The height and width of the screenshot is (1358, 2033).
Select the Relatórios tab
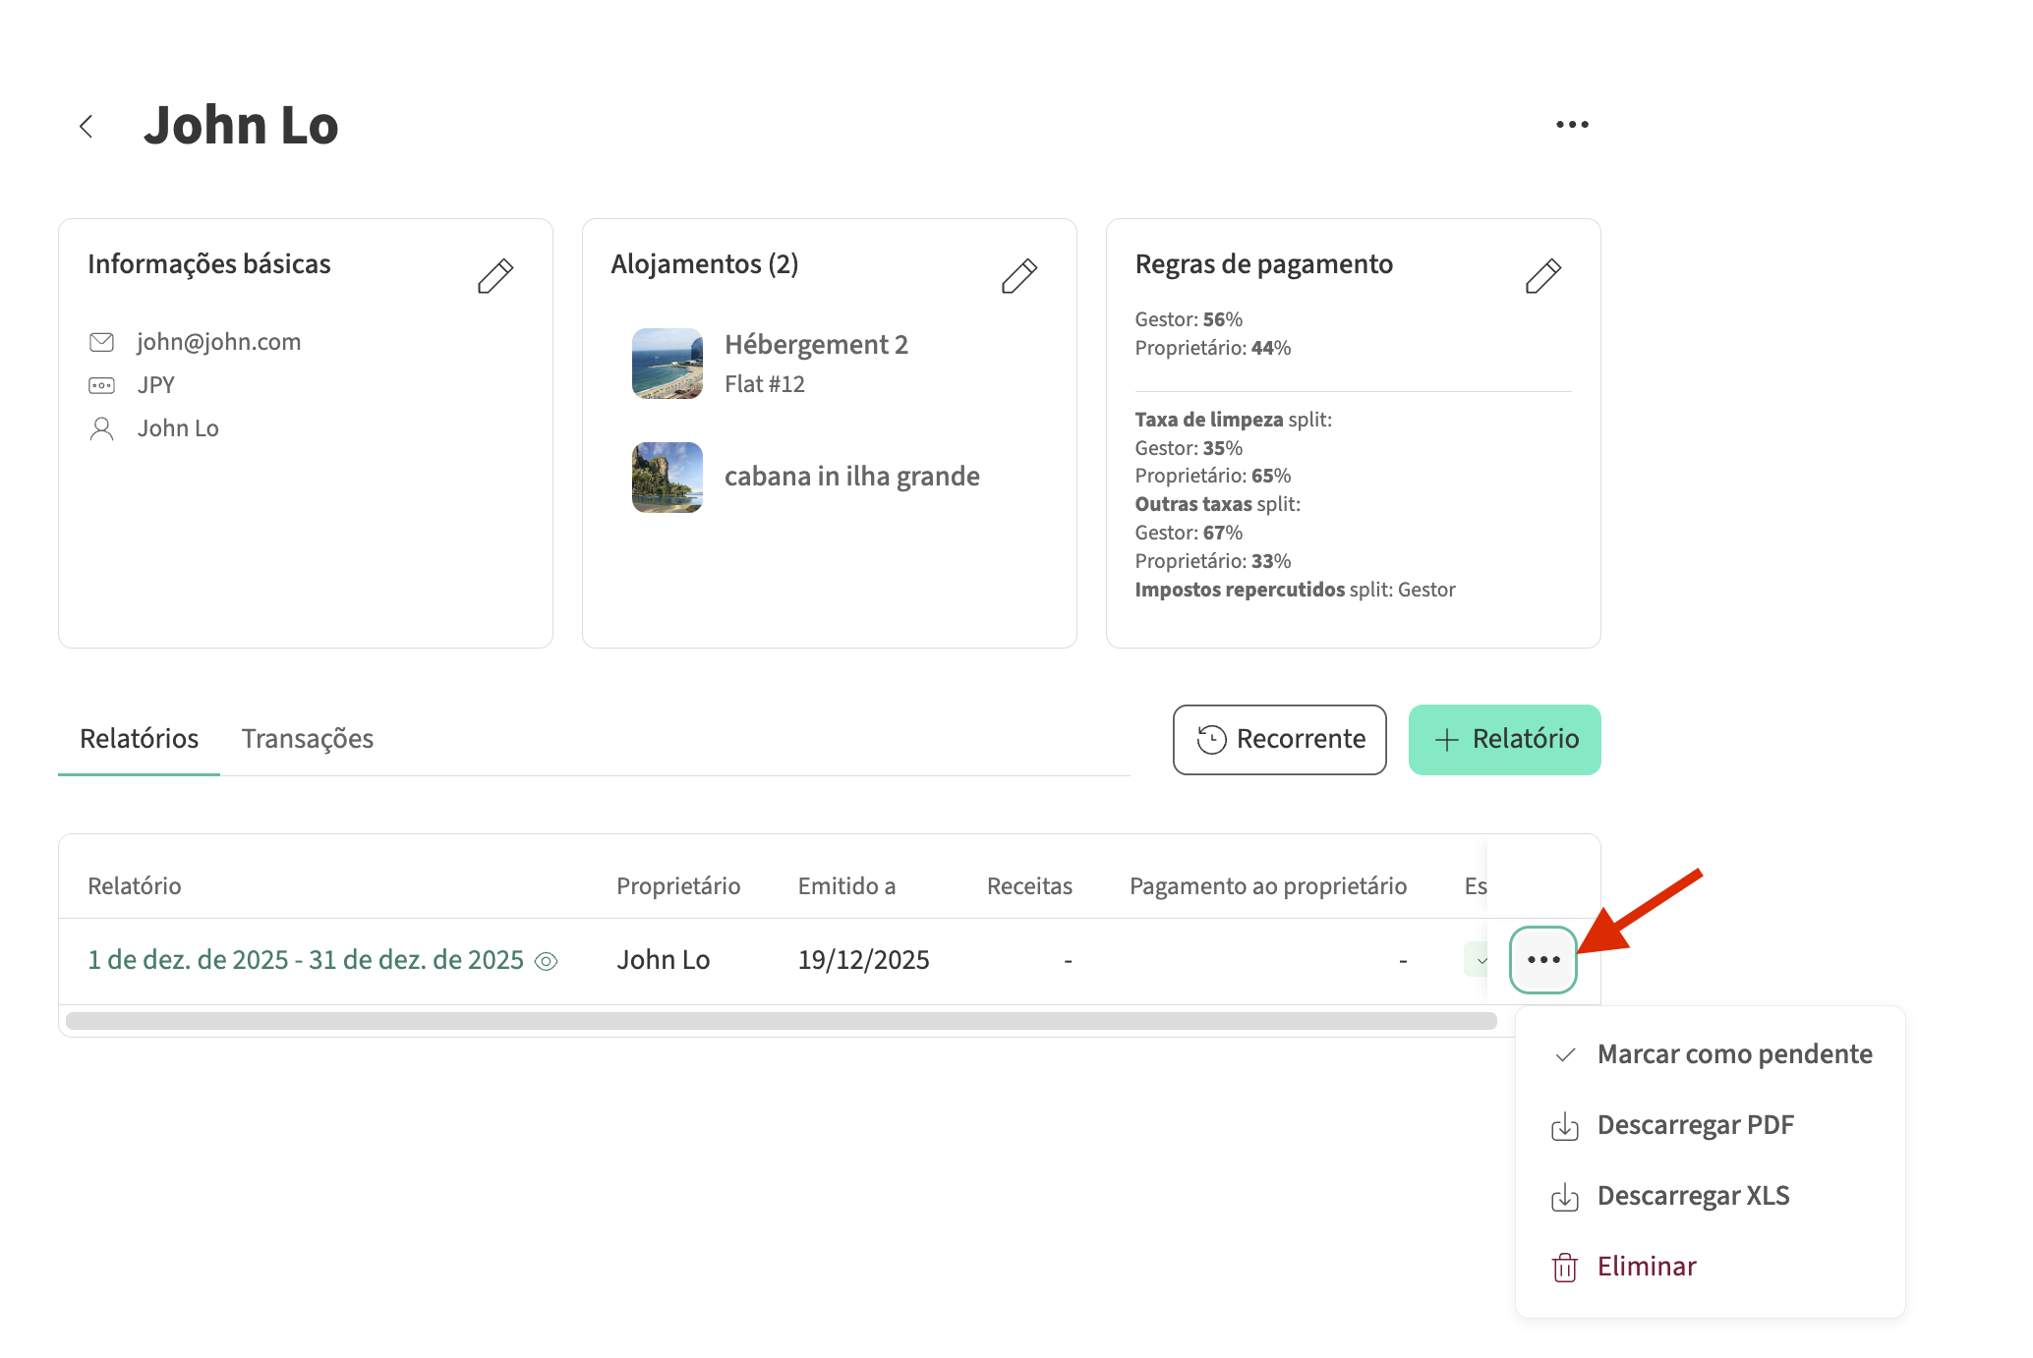[139, 739]
